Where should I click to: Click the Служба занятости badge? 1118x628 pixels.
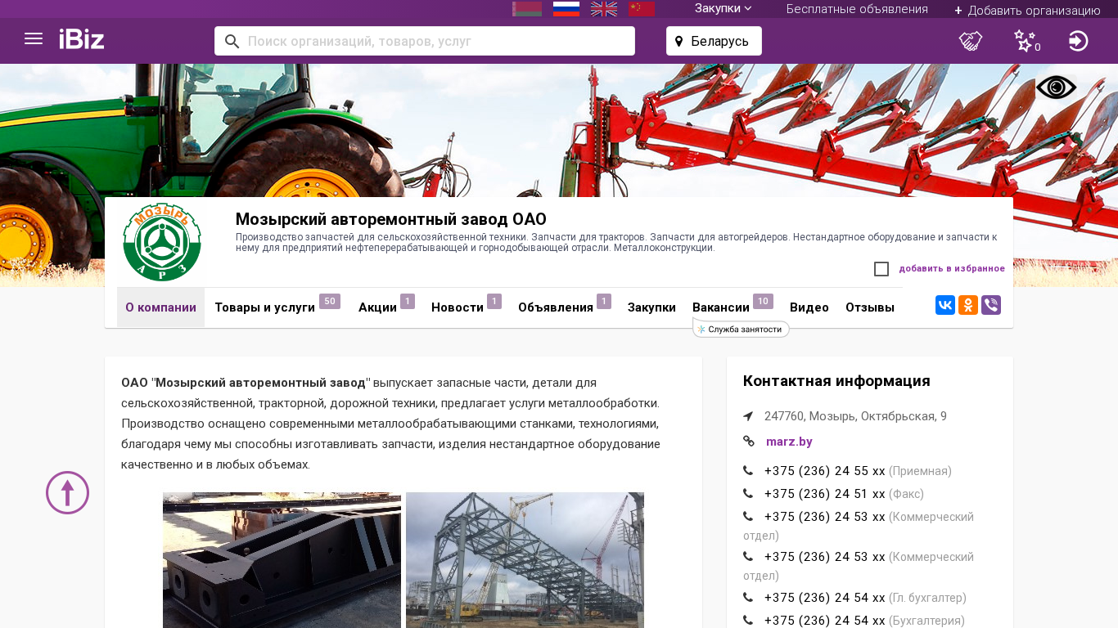[742, 329]
